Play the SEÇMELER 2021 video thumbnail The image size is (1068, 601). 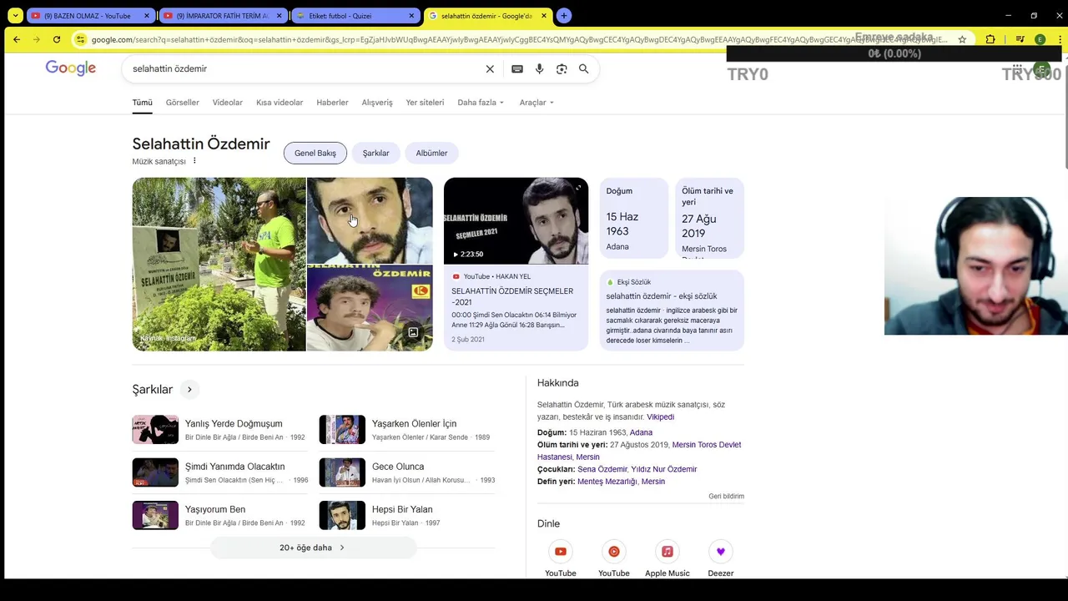coord(516,220)
